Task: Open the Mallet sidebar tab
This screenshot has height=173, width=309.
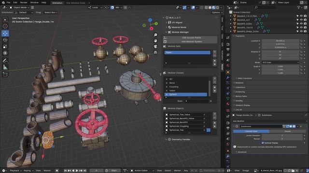Action: 222,67
